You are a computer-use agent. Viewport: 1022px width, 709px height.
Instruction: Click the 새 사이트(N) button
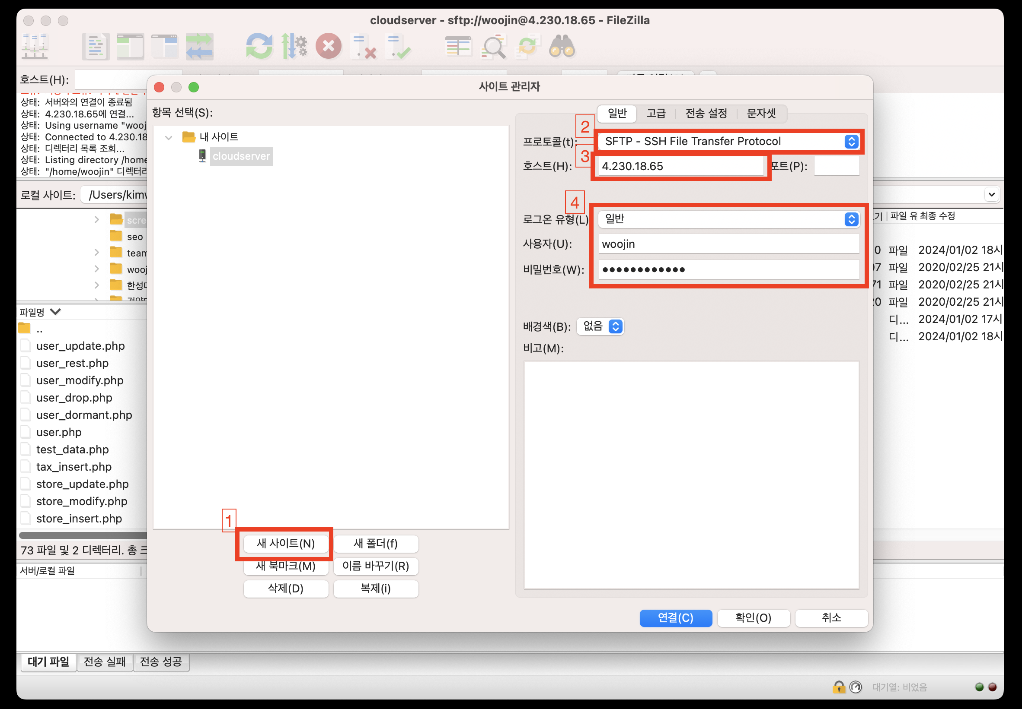[x=285, y=544]
